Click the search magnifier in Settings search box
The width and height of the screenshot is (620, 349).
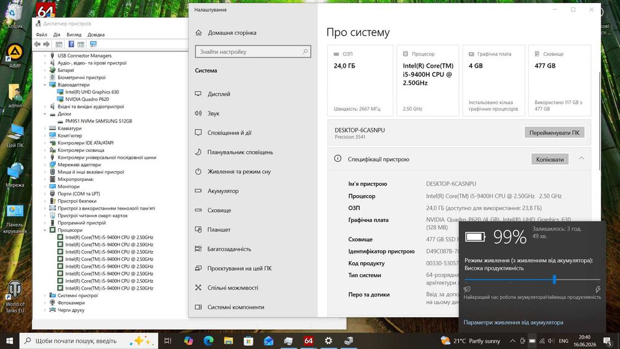(305, 51)
